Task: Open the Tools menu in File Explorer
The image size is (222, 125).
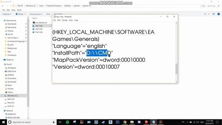Action: pyautogui.click(x=19, y=10)
